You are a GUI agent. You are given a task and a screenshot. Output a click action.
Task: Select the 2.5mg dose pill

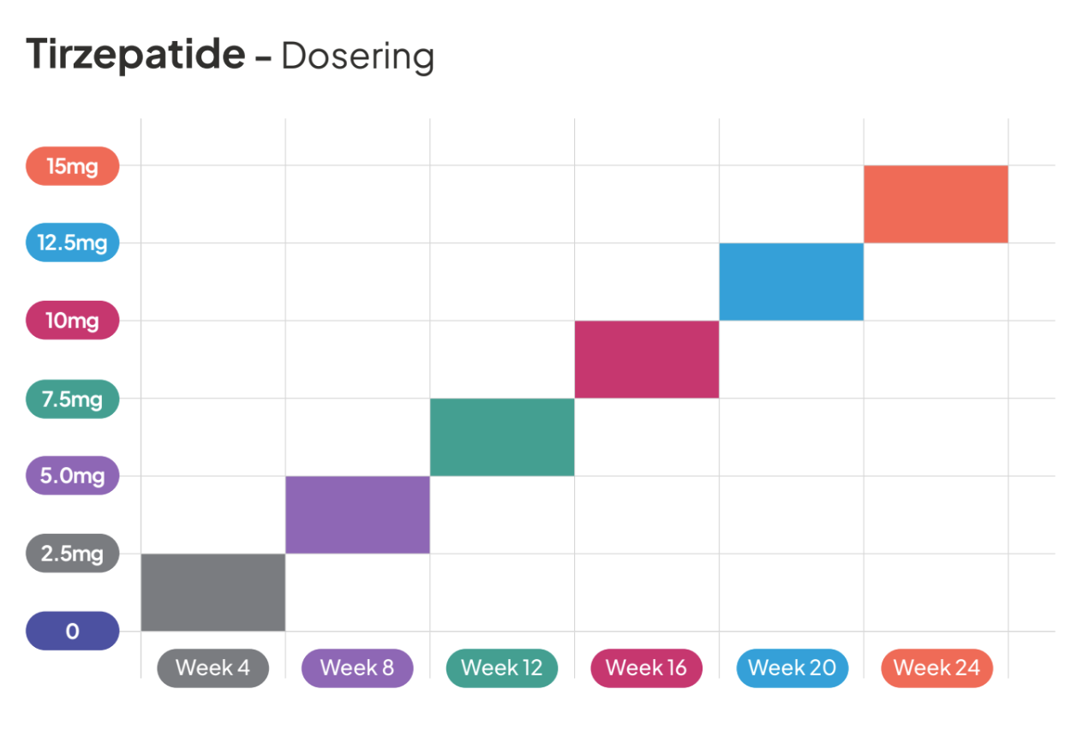[x=72, y=554]
